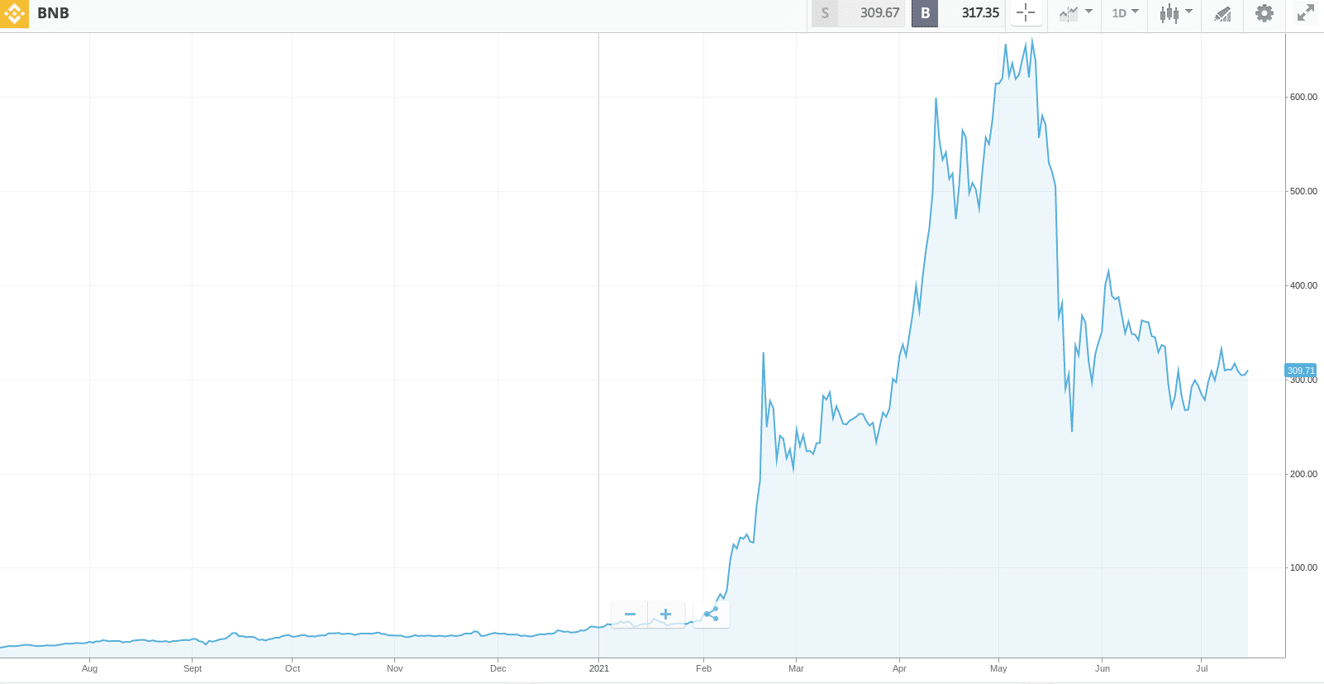
Task: Open the candlestick chart type dropdown
Action: [x=1175, y=13]
